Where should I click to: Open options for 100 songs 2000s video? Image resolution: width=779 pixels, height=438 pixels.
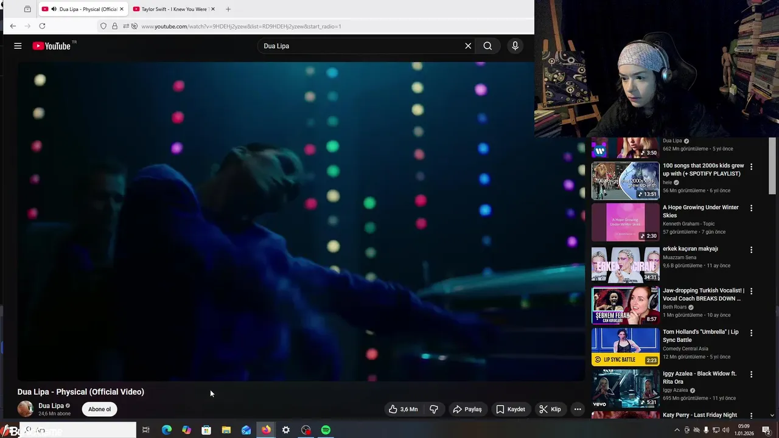click(x=751, y=167)
